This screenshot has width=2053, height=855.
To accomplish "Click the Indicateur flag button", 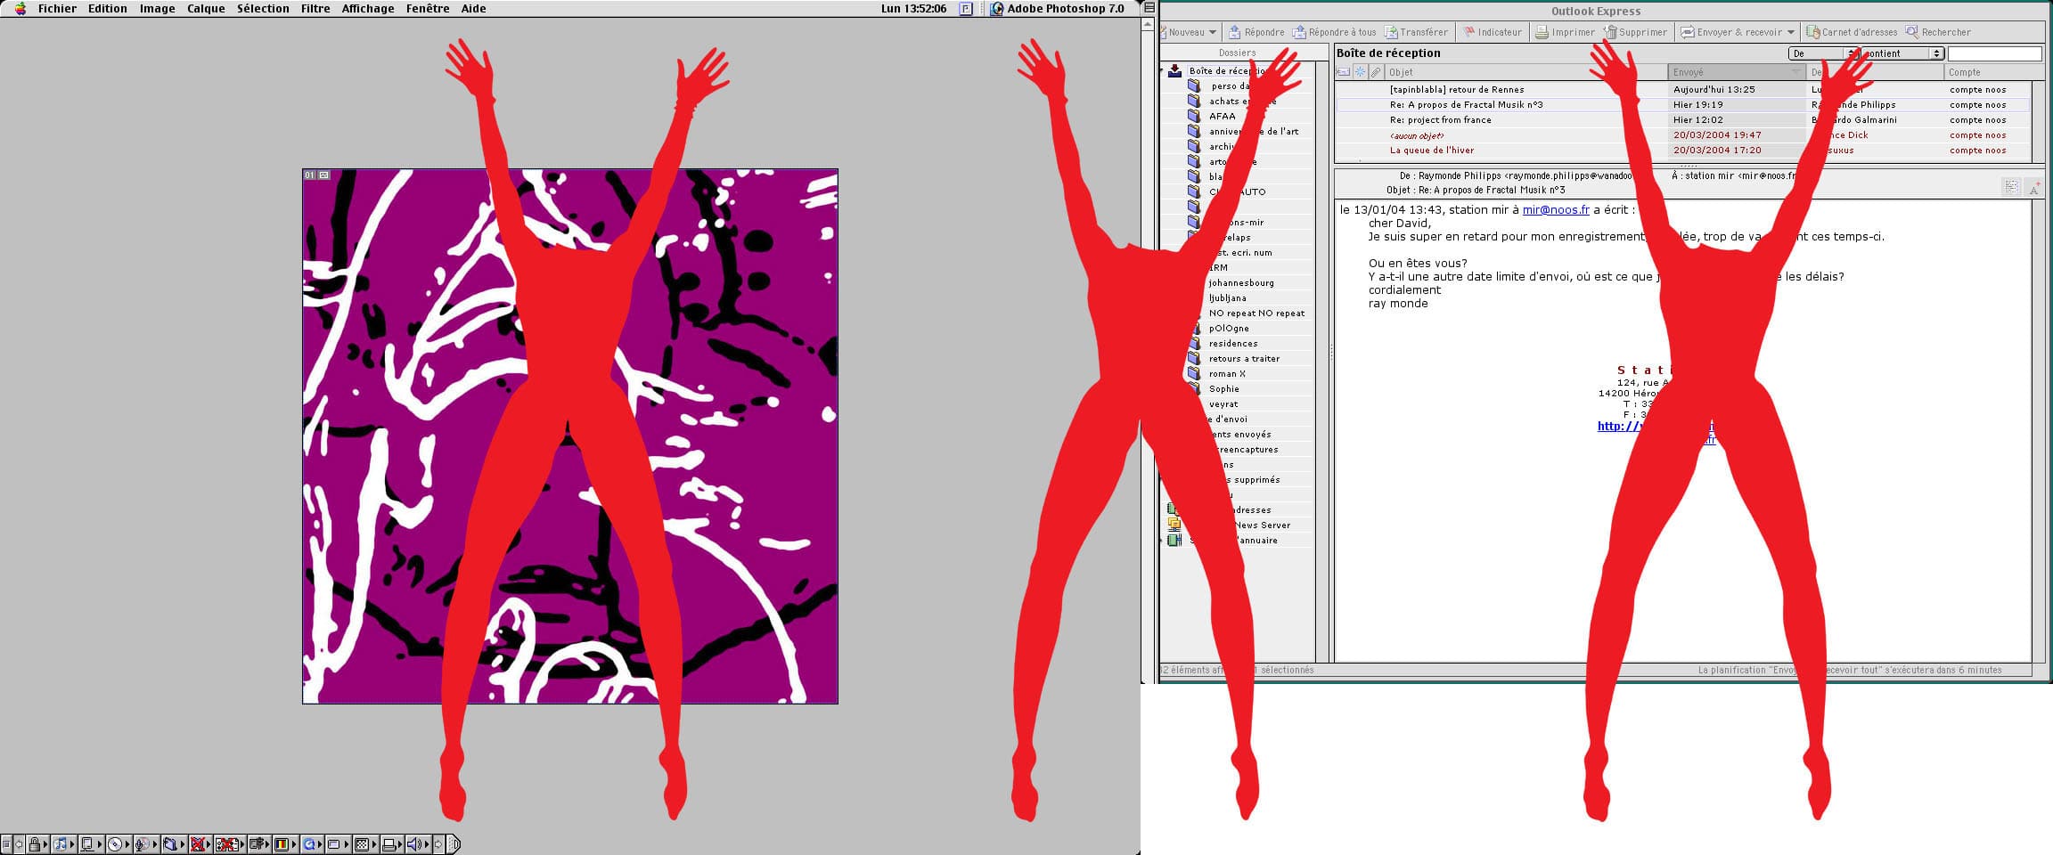I will tap(1493, 32).
